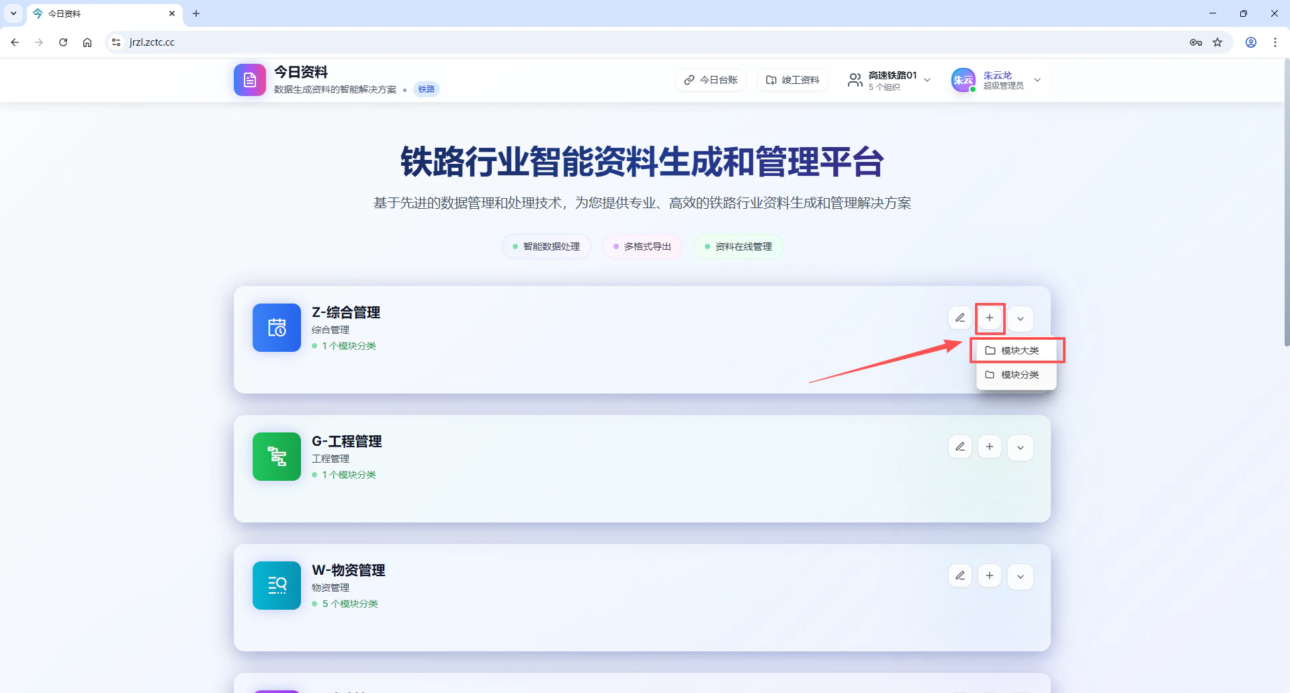The width and height of the screenshot is (1290, 693).
Task: Click the 铁路 tag badge
Action: pyautogui.click(x=426, y=89)
